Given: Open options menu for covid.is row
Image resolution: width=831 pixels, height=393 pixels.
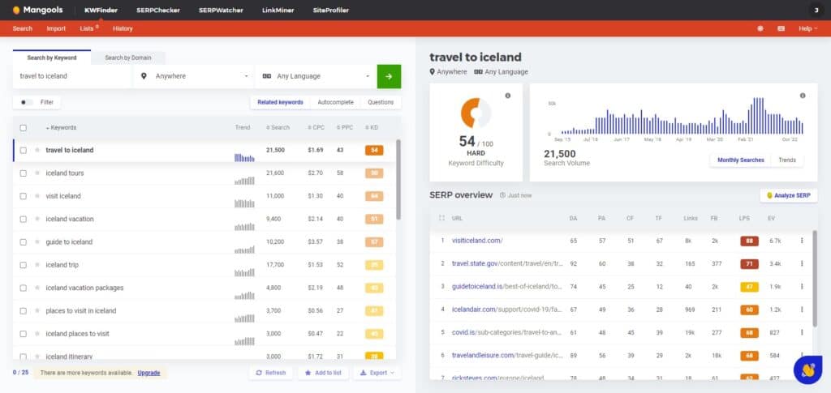Looking at the screenshot, I should [x=802, y=332].
